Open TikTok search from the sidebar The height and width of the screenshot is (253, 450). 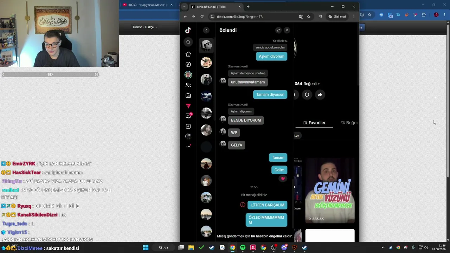pyautogui.click(x=188, y=42)
